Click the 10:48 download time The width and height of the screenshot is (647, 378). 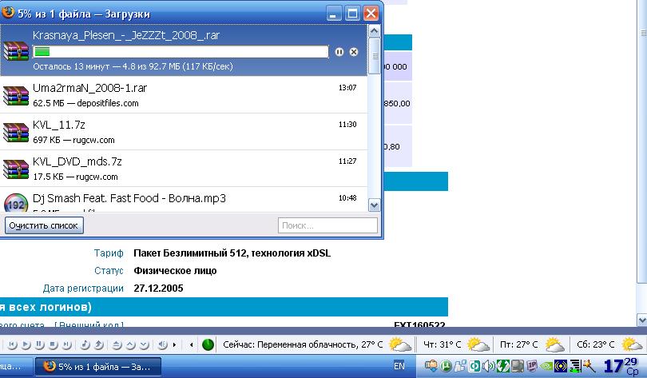pyautogui.click(x=347, y=197)
